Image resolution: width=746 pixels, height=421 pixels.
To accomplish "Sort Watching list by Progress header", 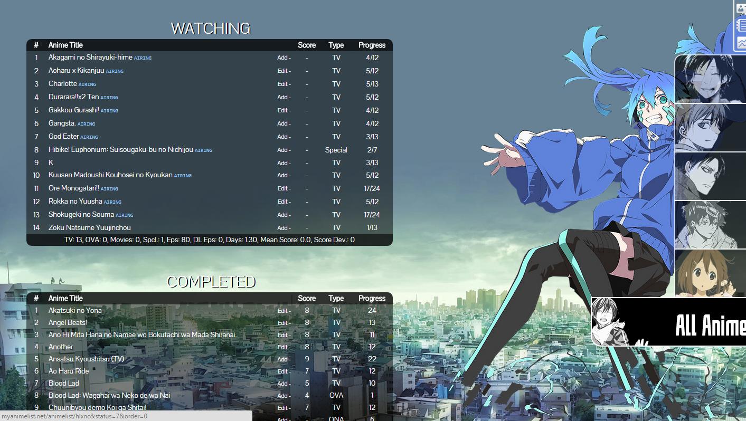I will point(372,45).
